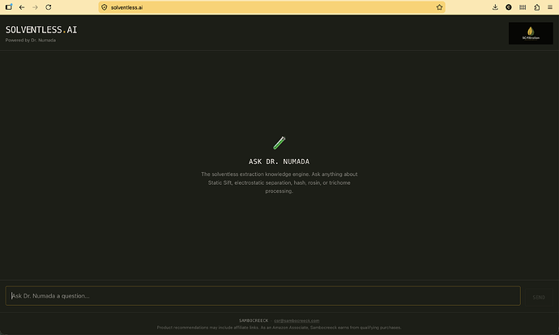The height and width of the screenshot is (335, 559).
Task: Reload the solventless.ai page
Action: 49,7
